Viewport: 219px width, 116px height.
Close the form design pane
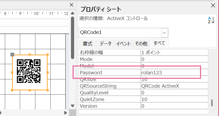pos(71,5)
